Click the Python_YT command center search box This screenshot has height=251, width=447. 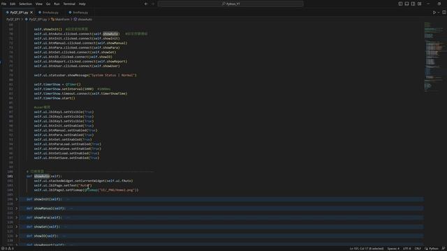(230, 3)
